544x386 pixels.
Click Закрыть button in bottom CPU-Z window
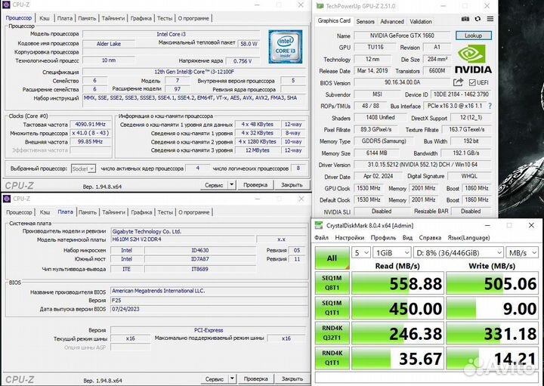(x=292, y=378)
